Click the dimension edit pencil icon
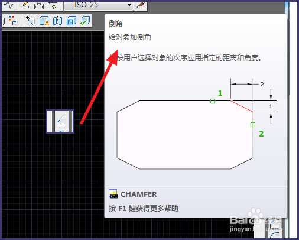 25,5
